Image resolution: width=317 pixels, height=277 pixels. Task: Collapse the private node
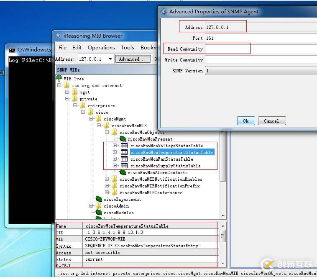point(67,98)
